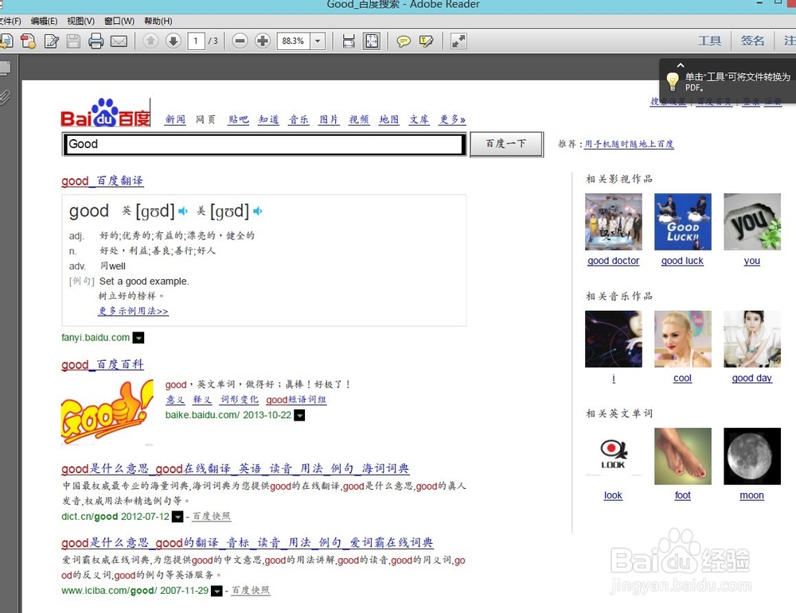This screenshot has height=613, width=796.
Task: Add a sticky note comment
Action: coord(404,41)
